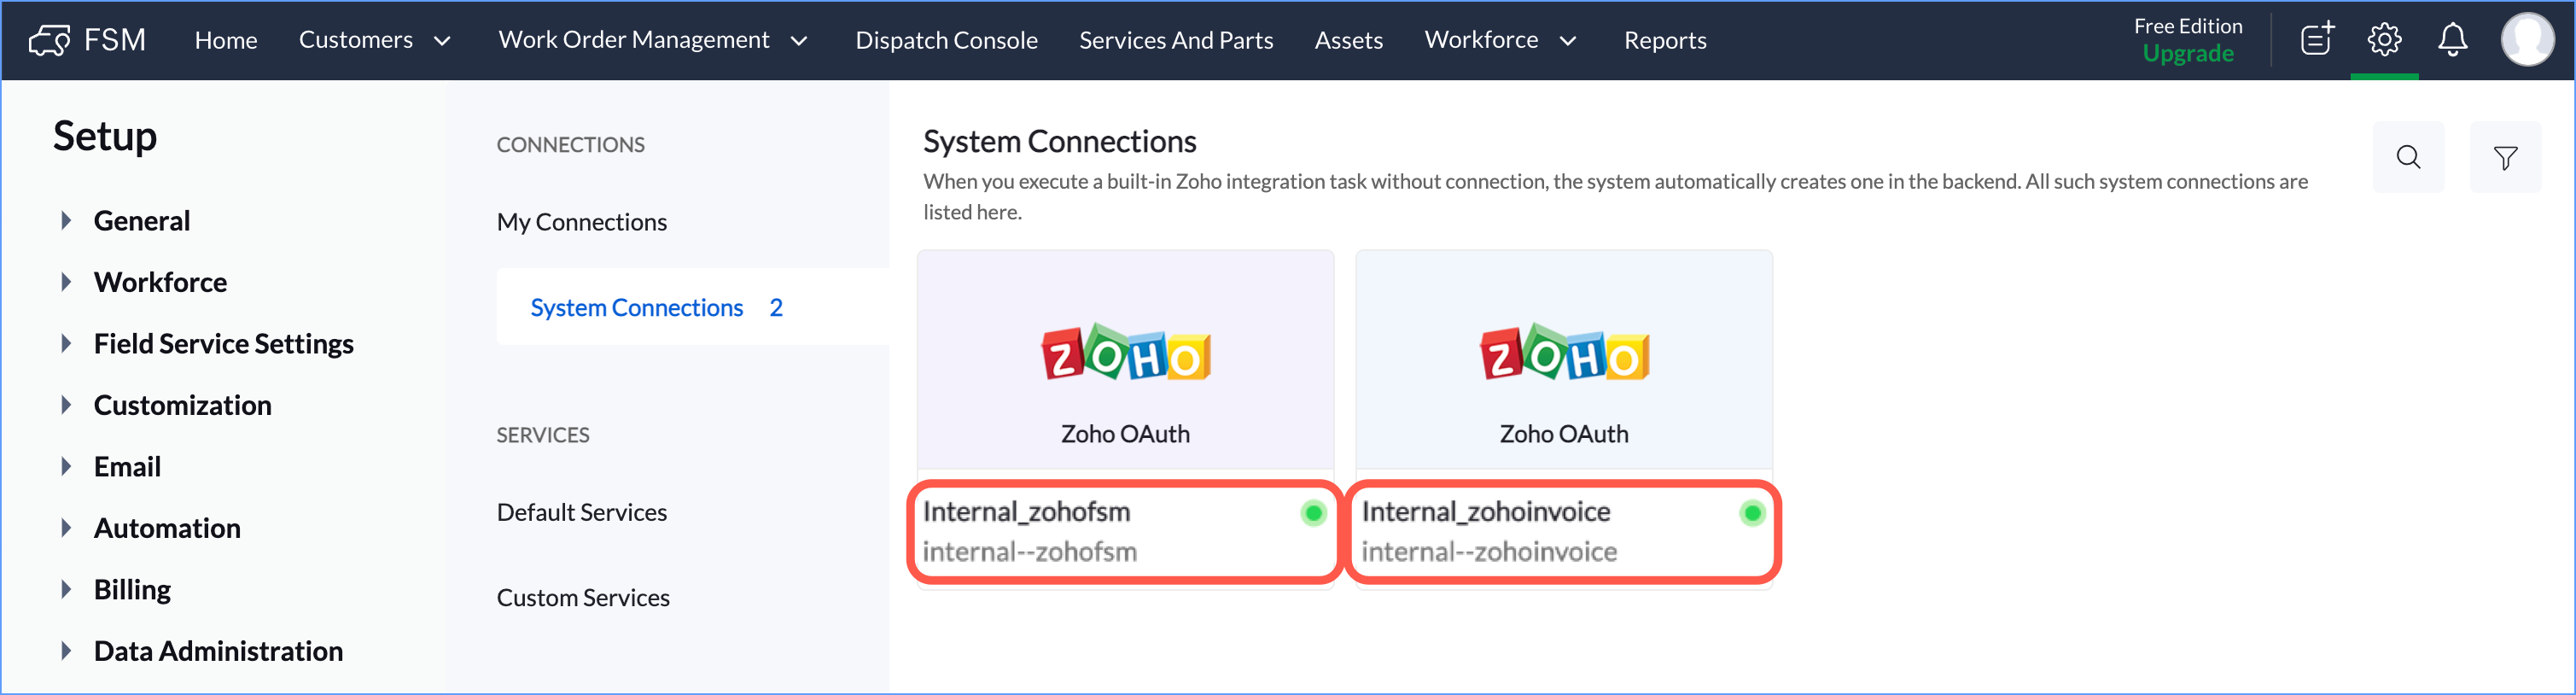This screenshot has width=2576, height=695.
Task: Open the notifications bell
Action: pos(2452,40)
